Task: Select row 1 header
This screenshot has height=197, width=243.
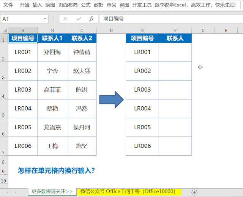Action: click(x=4, y=38)
